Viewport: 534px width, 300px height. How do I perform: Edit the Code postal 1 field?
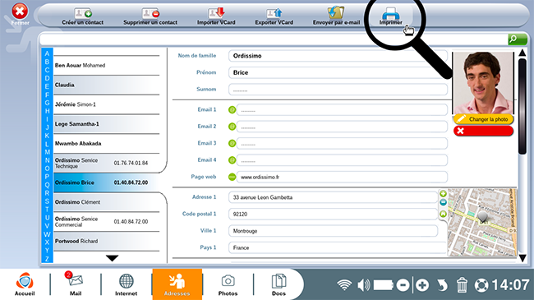point(333,214)
